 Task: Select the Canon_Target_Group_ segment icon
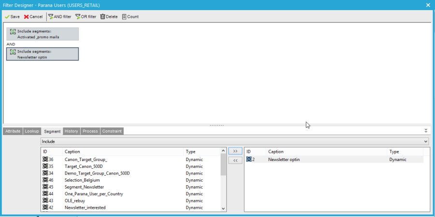(45, 160)
